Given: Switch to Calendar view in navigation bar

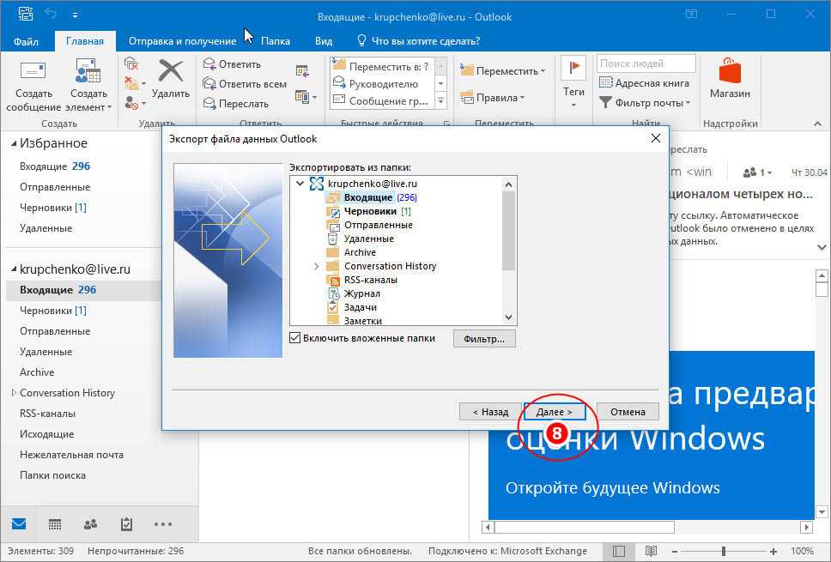Looking at the screenshot, I should (x=54, y=524).
